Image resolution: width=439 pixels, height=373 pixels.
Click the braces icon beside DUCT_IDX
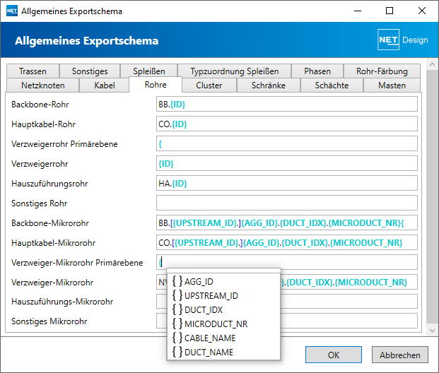pos(177,309)
